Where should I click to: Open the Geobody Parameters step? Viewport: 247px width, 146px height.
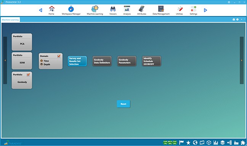pos(127,61)
